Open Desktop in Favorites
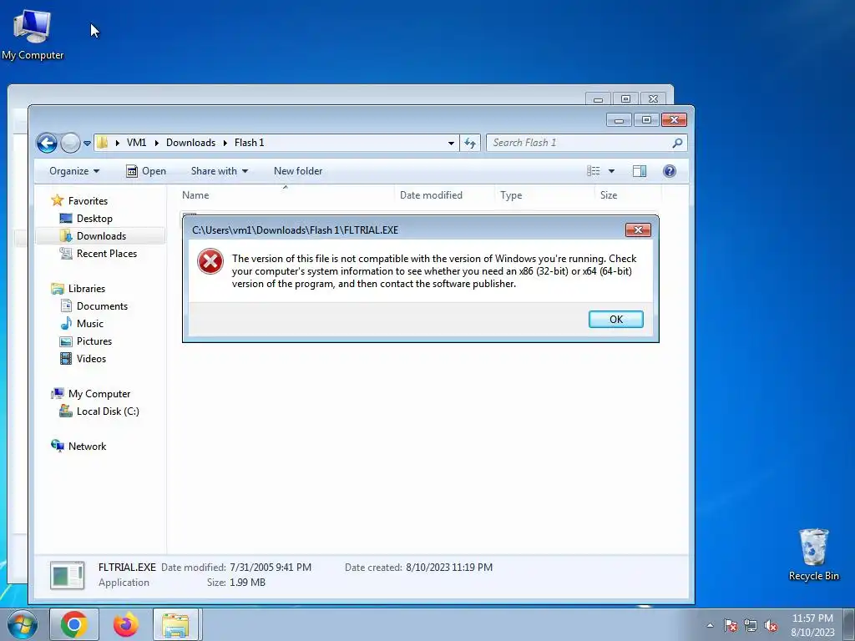This screenshot has height=641, width=855. click(x=94, y=219)
